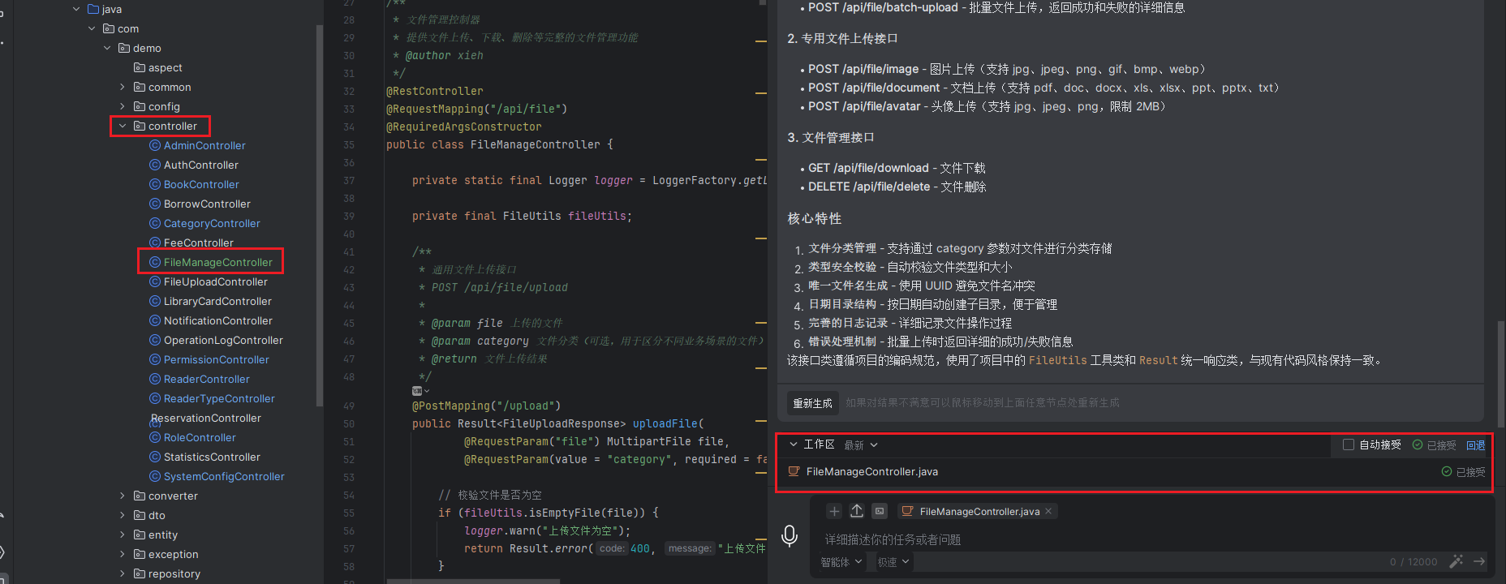Select BorrowController in the project tree

(207, 204)
